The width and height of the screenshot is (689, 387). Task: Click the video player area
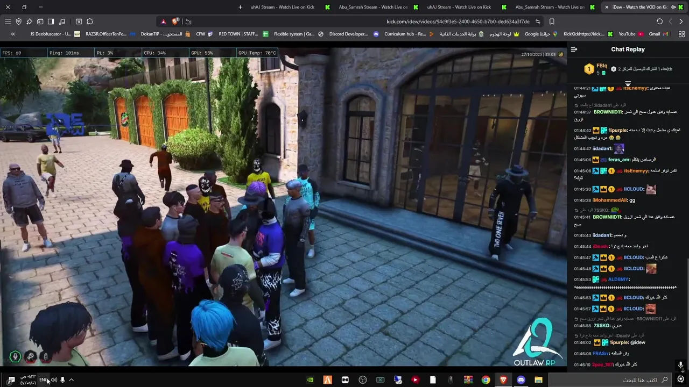tap(283, 207)
